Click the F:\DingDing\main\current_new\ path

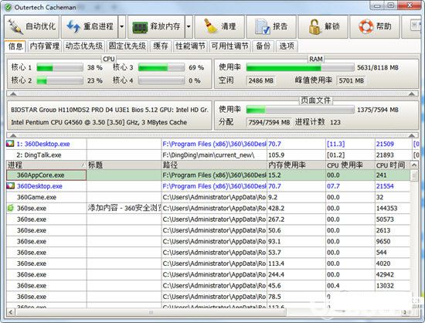209,155
